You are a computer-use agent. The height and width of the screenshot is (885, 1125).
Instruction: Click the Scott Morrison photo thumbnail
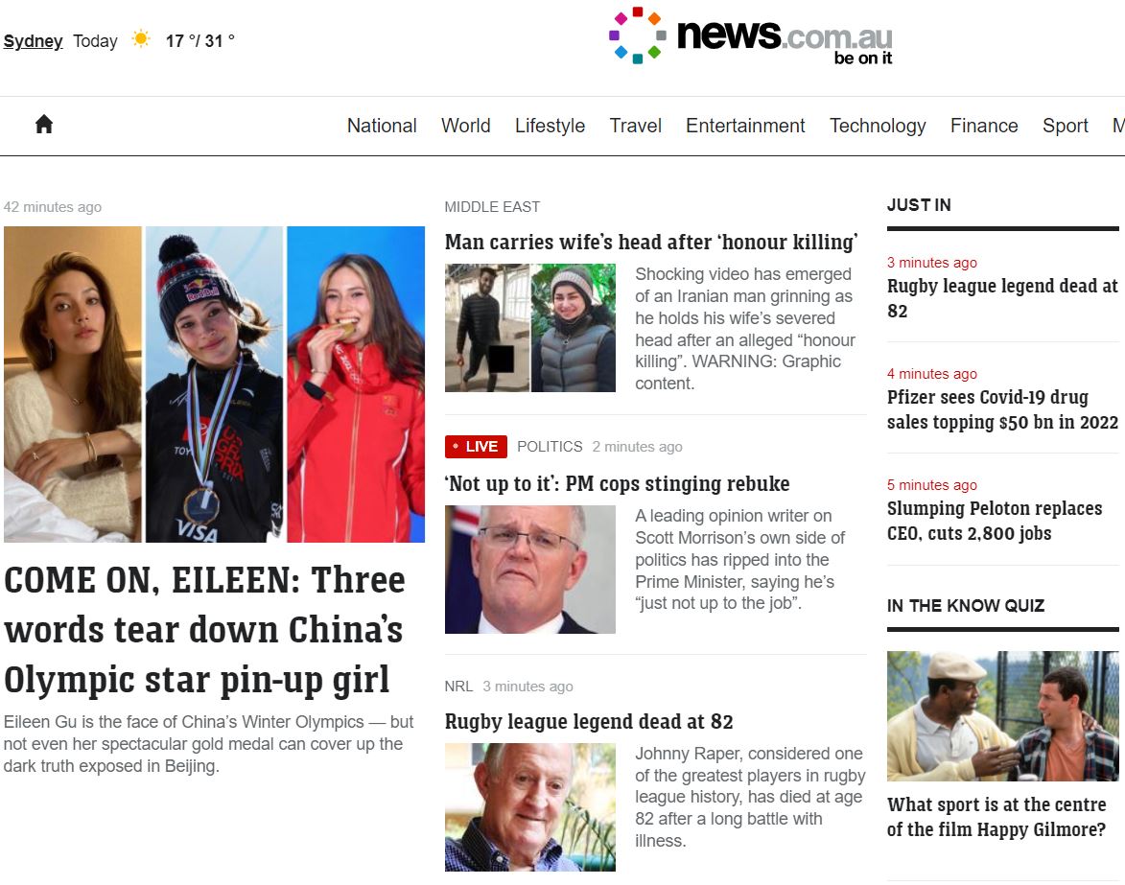pyautogui.click(x=529, y=570)
